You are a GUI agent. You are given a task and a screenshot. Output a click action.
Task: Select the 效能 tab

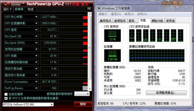tap(144, 21)
